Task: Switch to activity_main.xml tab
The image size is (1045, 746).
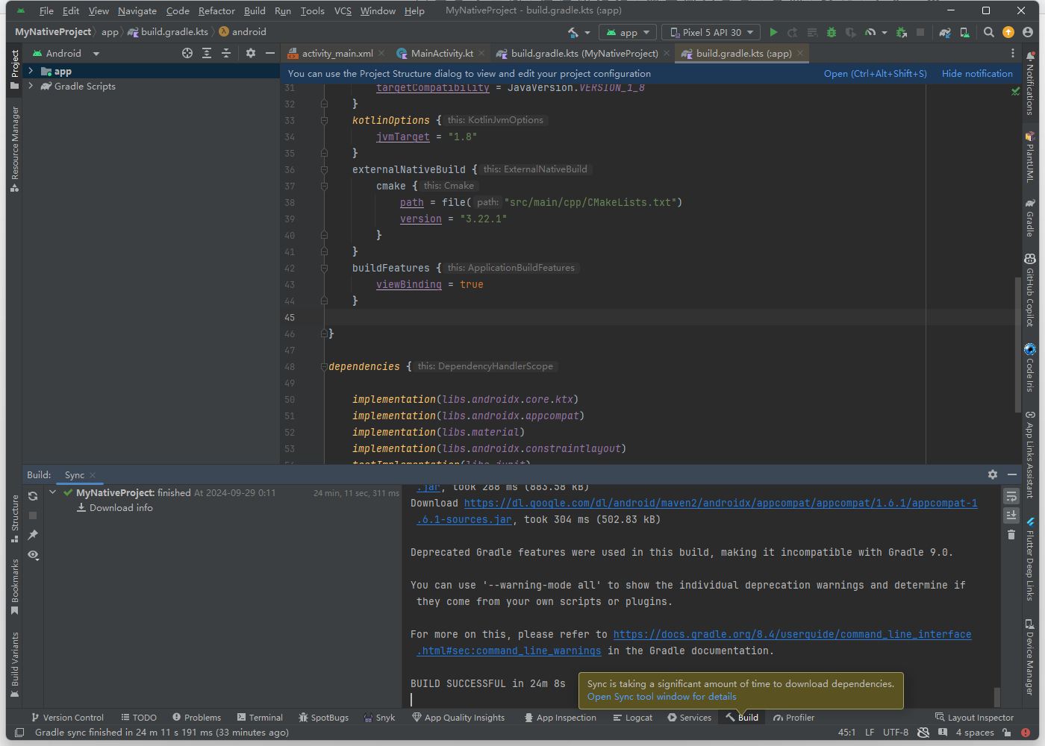Action: click(x=337, y=53)
